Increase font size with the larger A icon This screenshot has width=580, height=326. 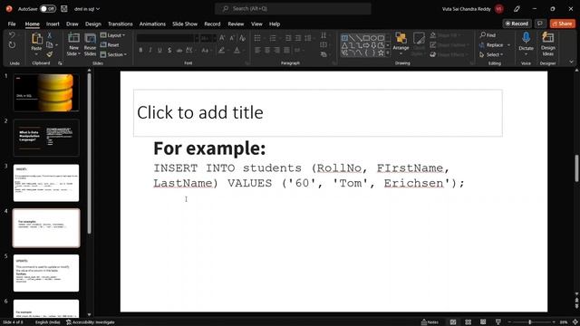(x=222, y=38)
